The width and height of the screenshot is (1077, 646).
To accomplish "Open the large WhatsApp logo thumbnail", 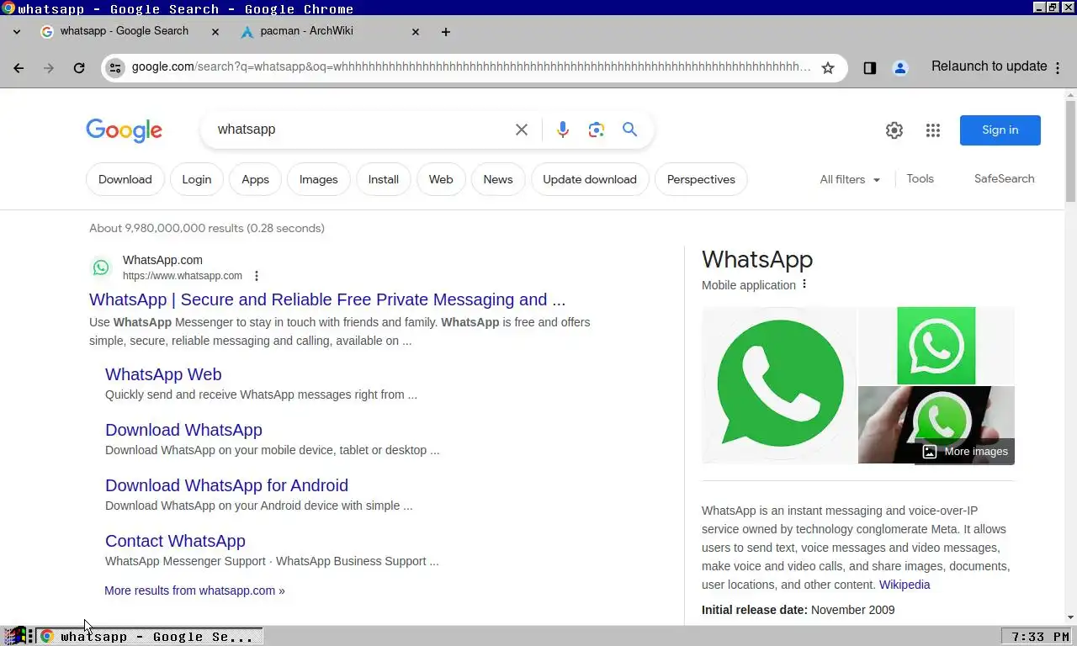I will click(779, 385).
